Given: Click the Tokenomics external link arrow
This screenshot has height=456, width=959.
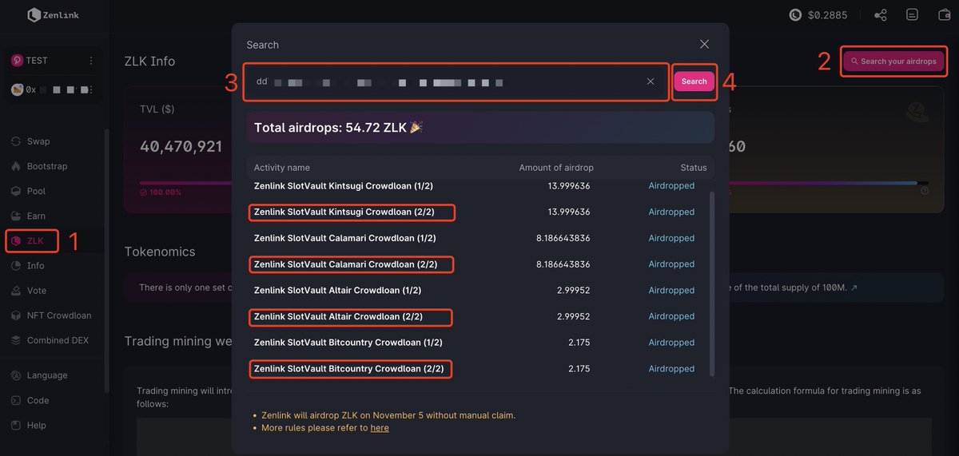Looking at the screenshot, I should pyautogui.click(x=854, y=287).
